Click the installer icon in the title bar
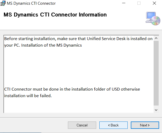 4,3
